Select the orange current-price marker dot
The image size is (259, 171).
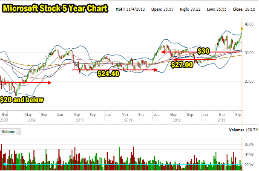[x=242, y=29]
